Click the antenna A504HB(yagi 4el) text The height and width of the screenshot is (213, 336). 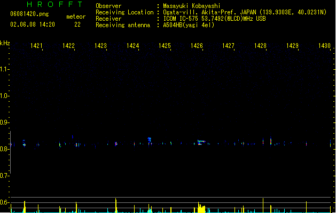click(189, 25)
